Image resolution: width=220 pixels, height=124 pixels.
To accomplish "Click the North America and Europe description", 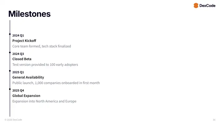I will click(44, 101).
